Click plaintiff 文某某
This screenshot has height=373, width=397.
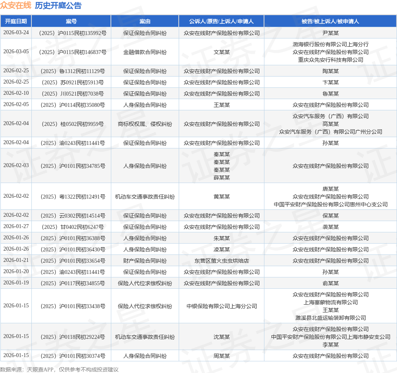(x=221, y=52)
